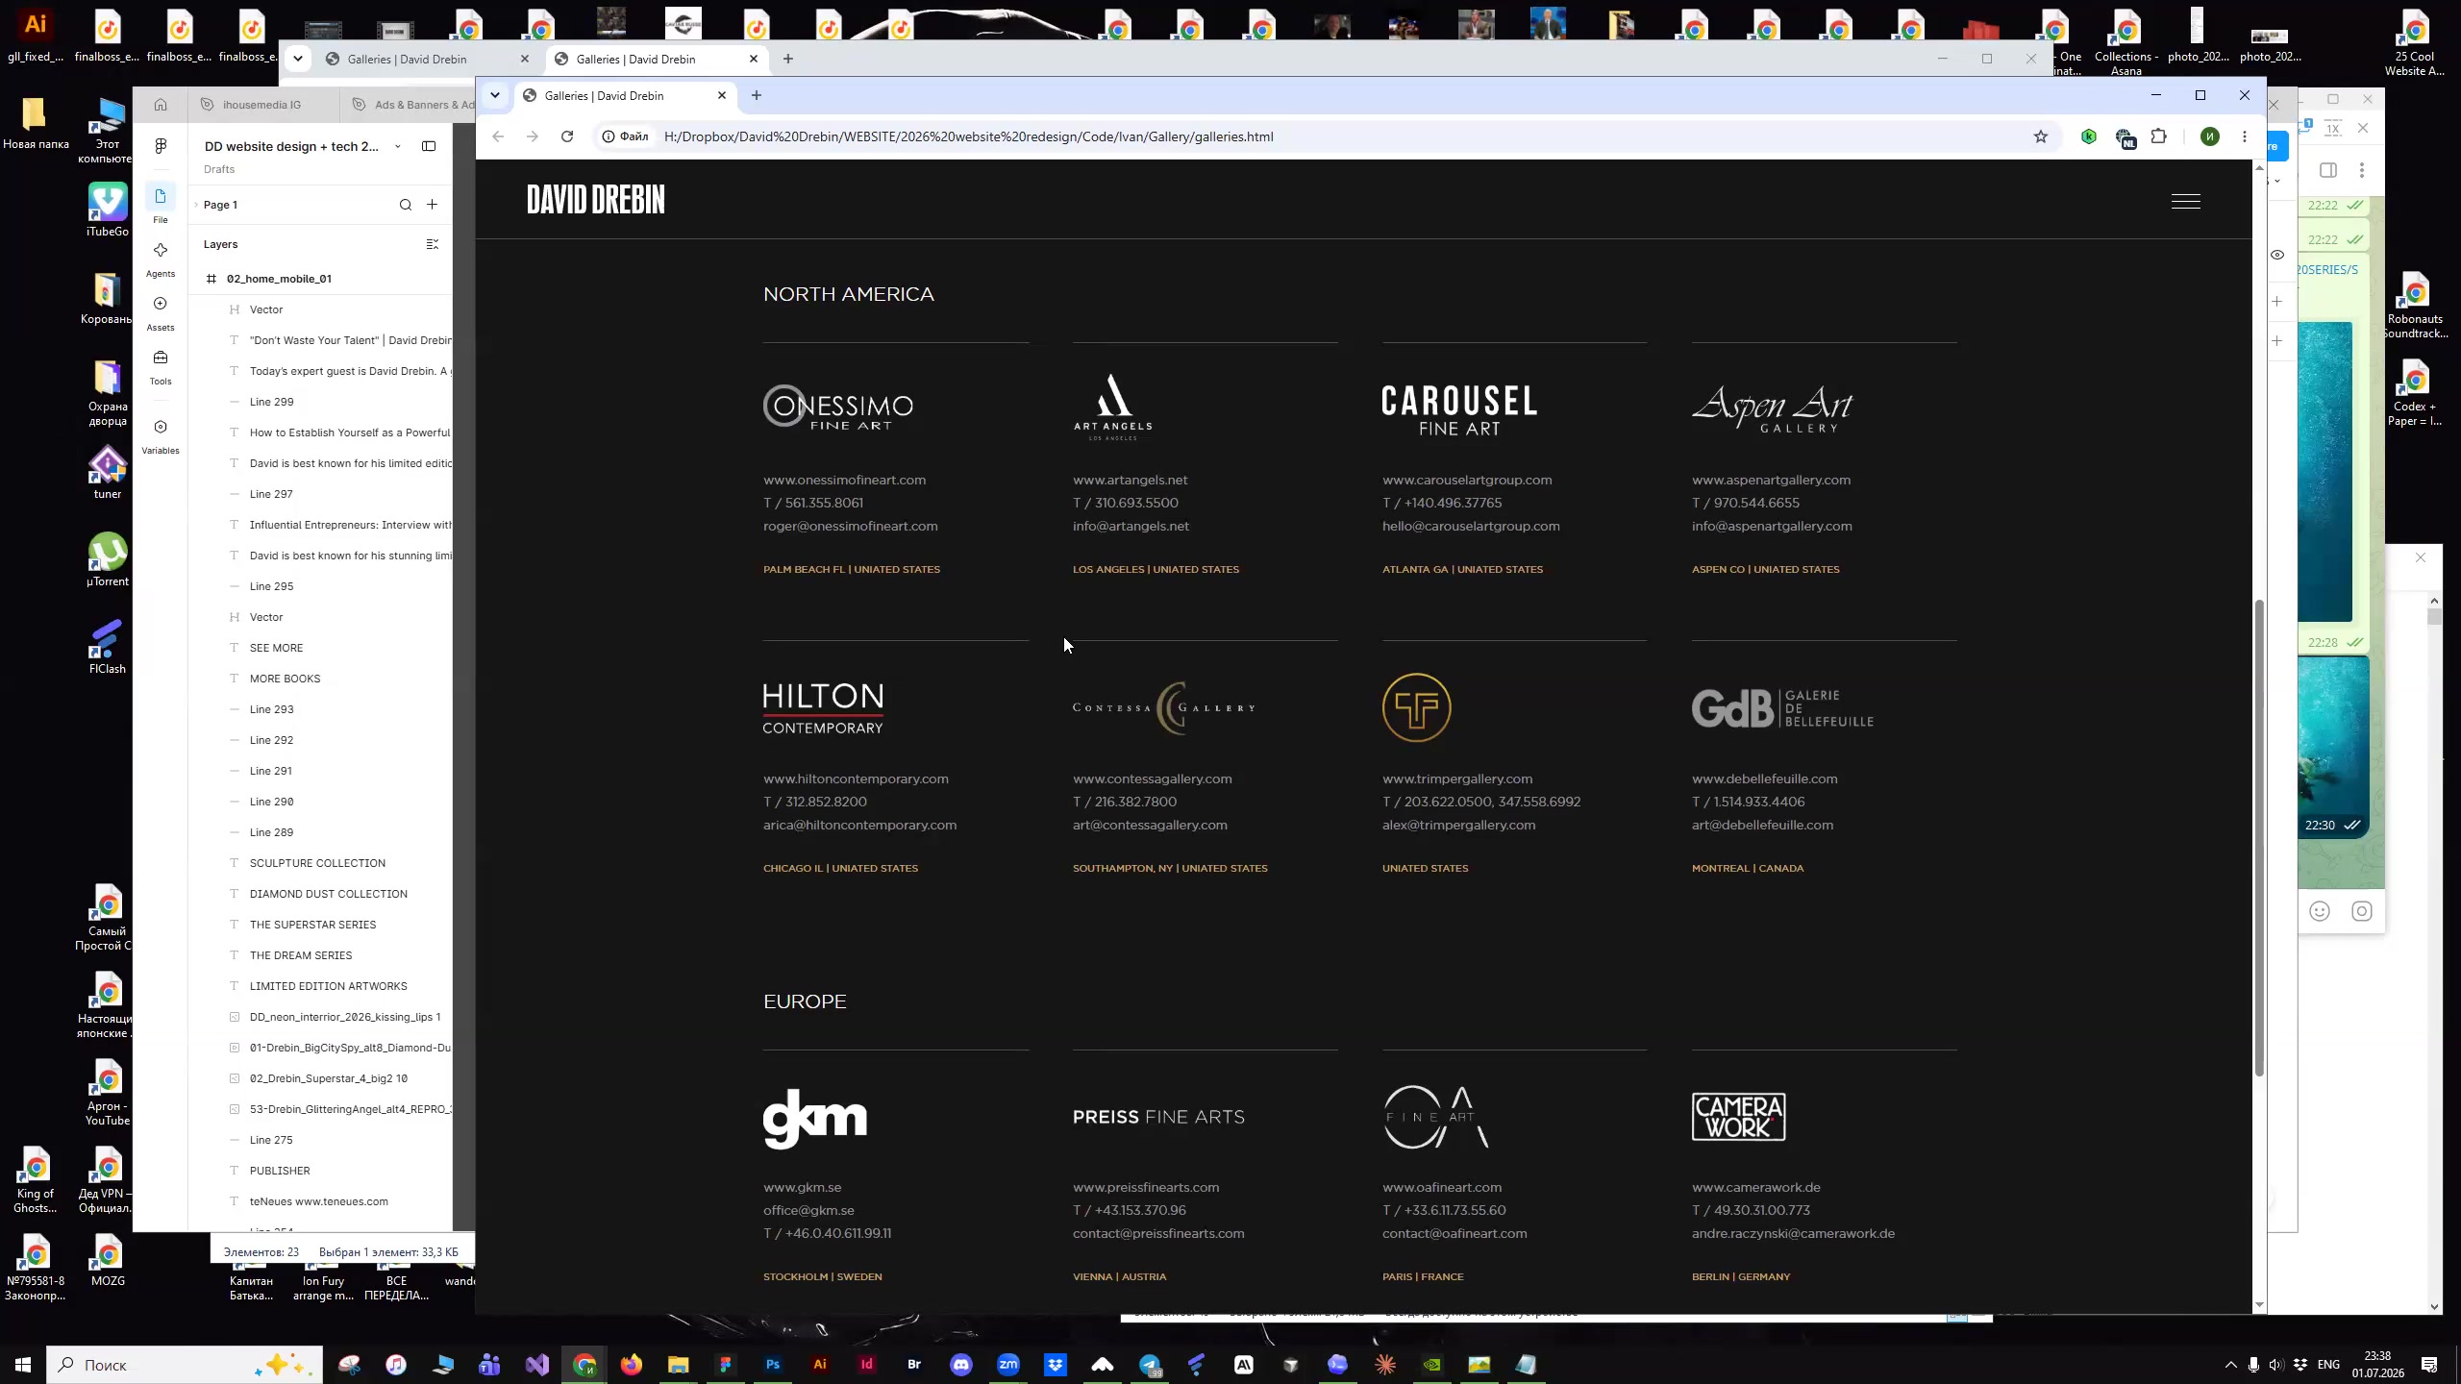Open www.onessimofineart.com link
Screen dimensions: 2461x1384
tap(844, 480)
